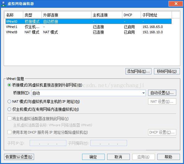This screenshot has width=184, height=164.
Task: Select the VMnet8 network row
Action: 89,32
